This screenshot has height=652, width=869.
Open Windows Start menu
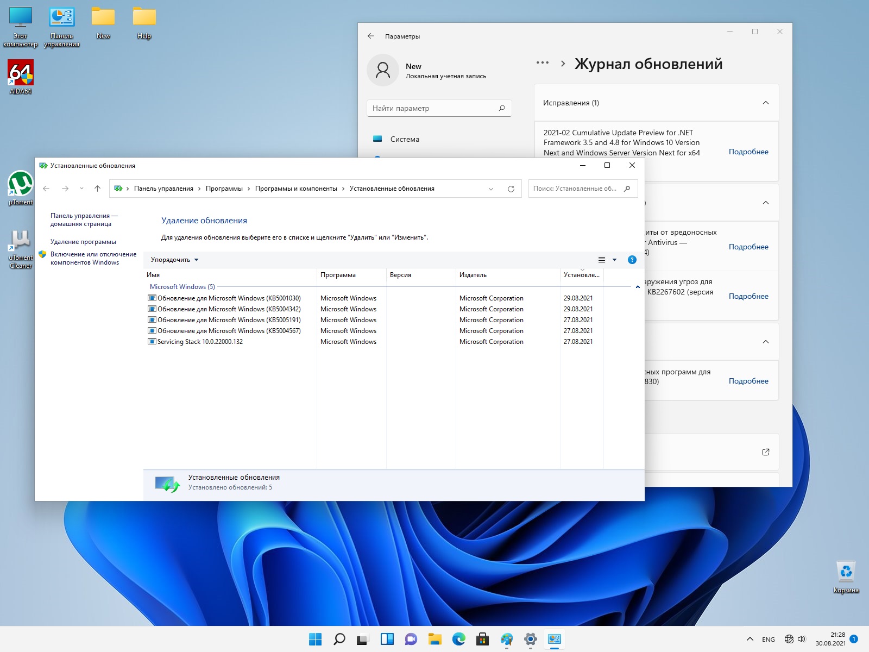(x=315, y=640)
